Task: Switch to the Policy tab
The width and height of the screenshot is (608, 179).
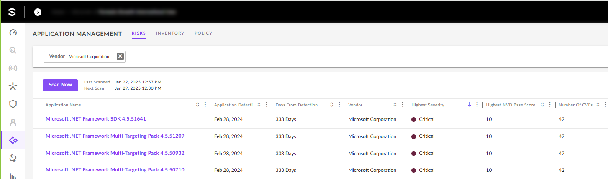Action: pos(203,33)
